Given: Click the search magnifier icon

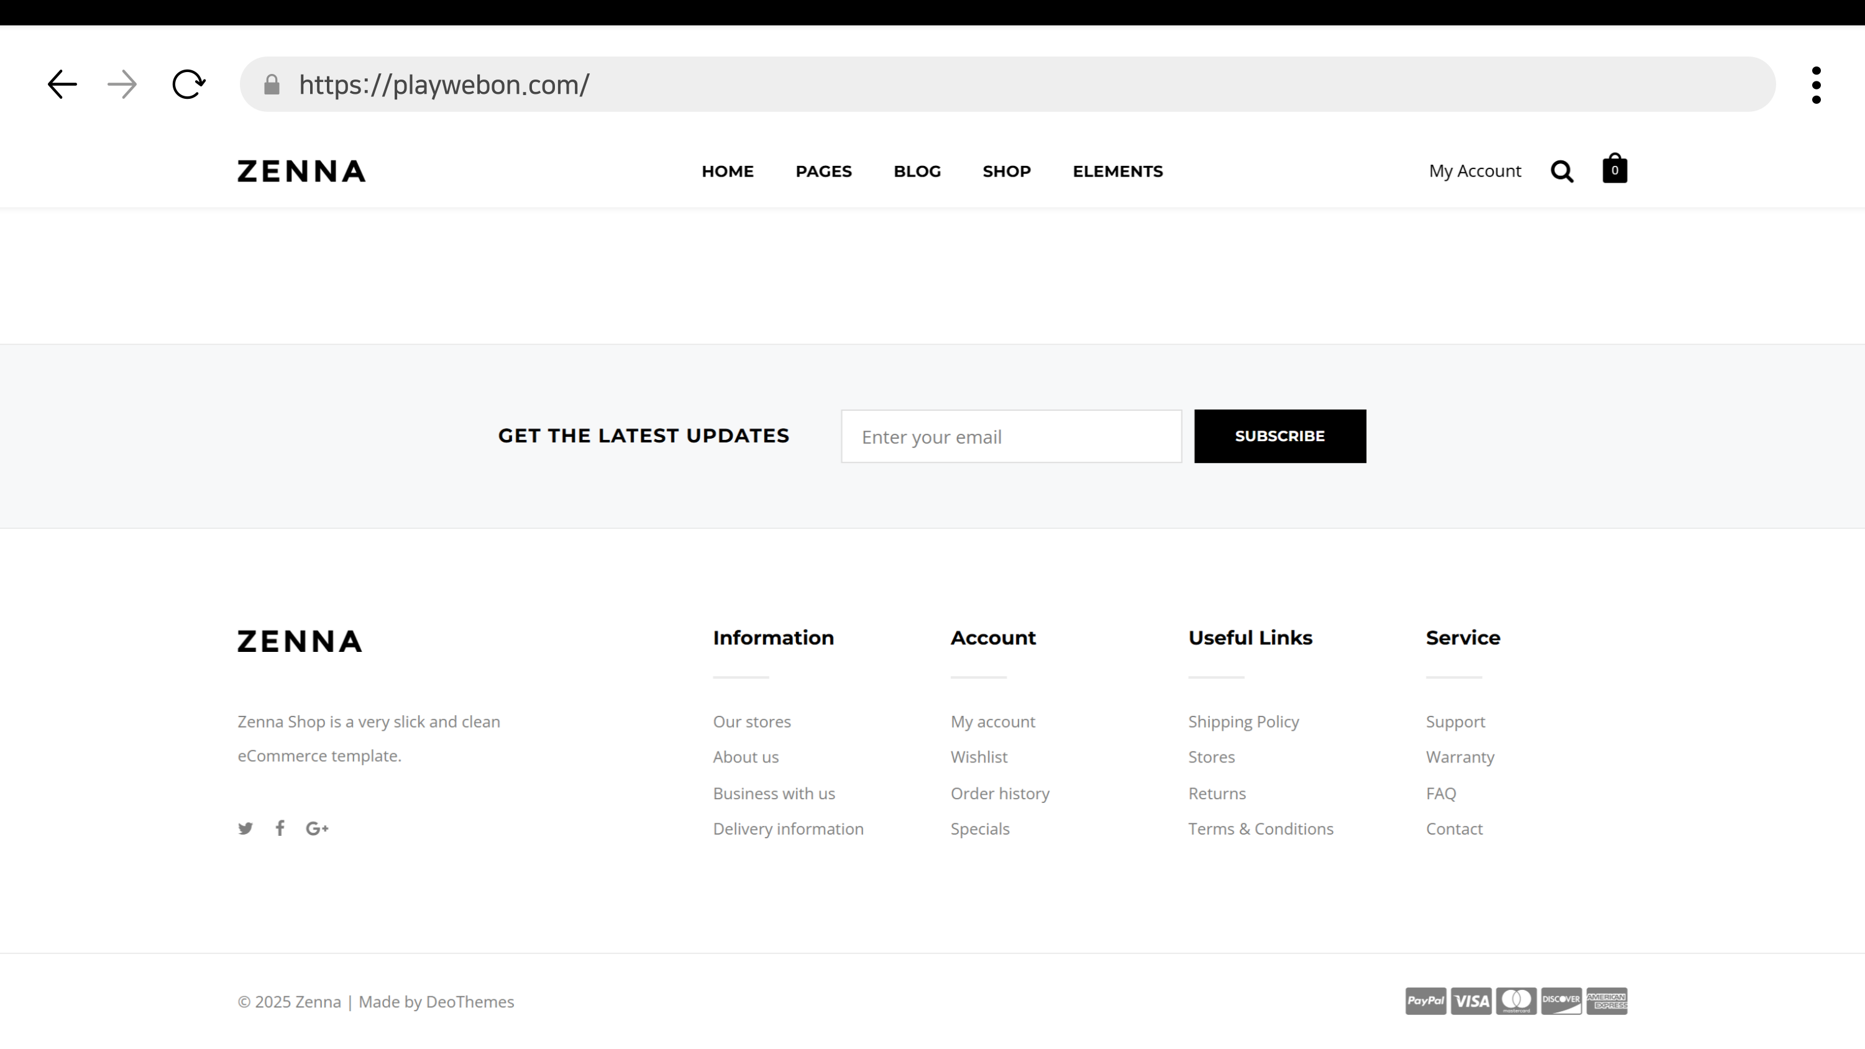Looking at the screenshot, I should pos(1562,172).
